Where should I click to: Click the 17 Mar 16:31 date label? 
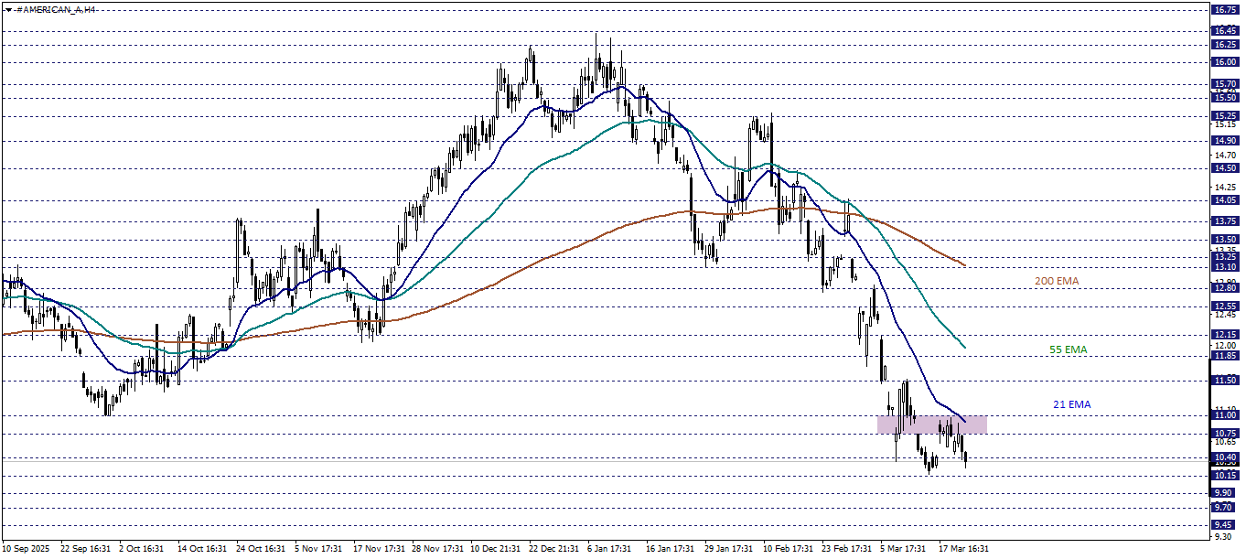point(962,549)
